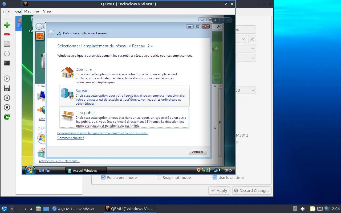Click the Vista clock showing 08:05
Viewport: 341px width, 213px height.
[228, 170]
